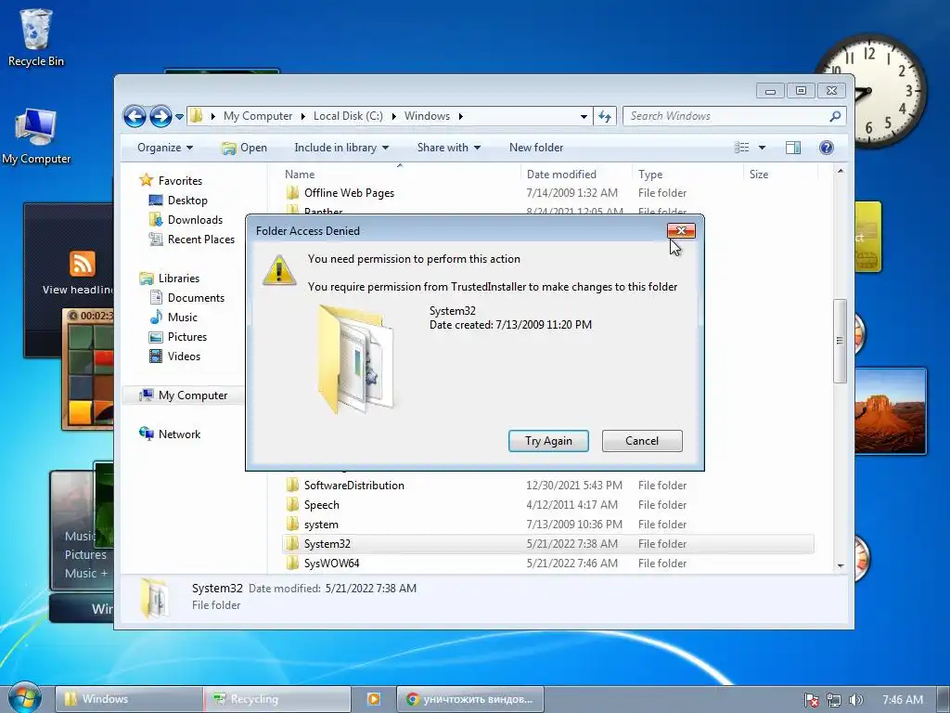
Task: Select the SoftwareDistribution folder
Action: click(353, 485)
